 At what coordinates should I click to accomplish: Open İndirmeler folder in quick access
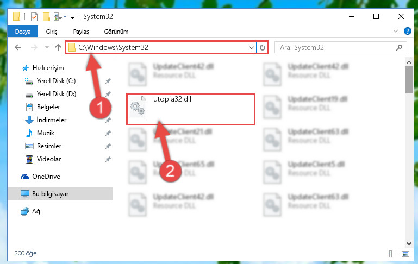[x=52, y=120]
